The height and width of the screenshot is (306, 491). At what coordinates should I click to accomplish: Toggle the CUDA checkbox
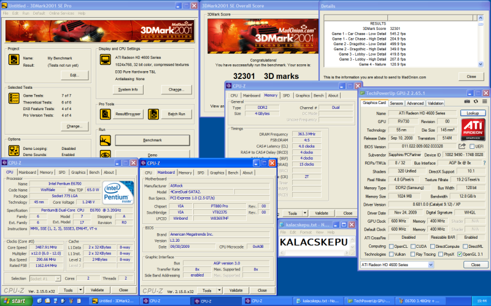pyautogui.click(x=413, y=247)
